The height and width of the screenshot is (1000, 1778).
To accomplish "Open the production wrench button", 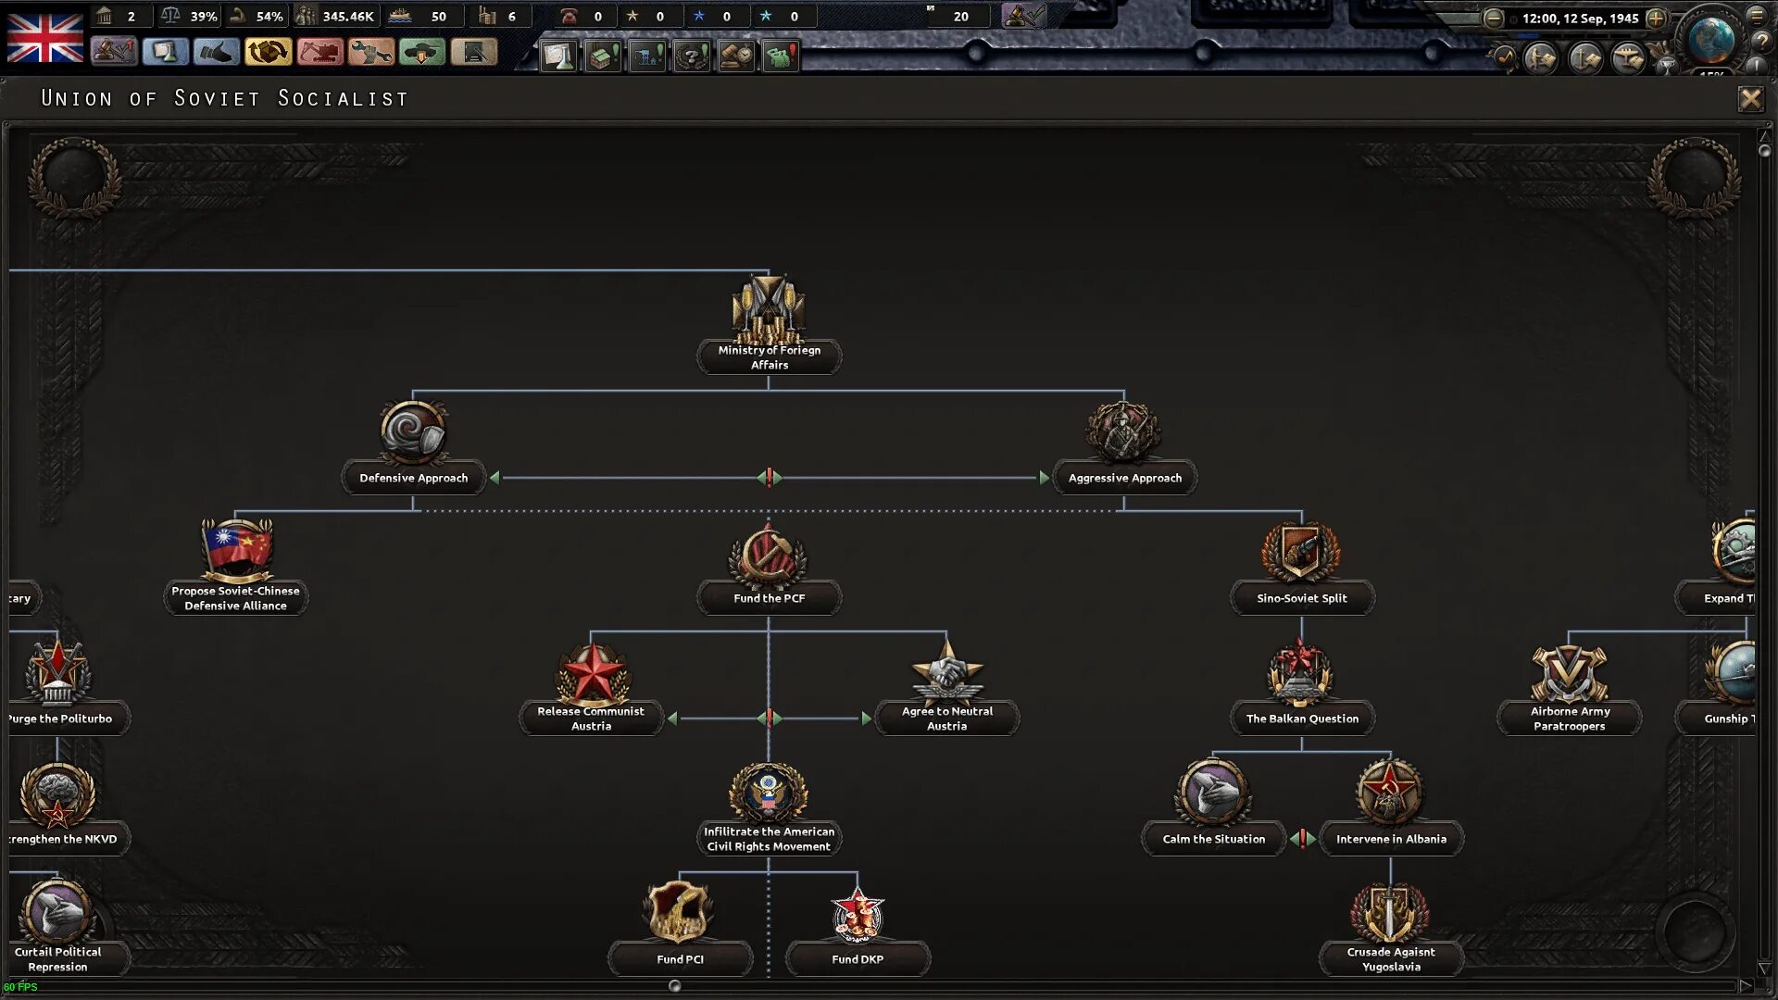I will (x=370, y=52).
